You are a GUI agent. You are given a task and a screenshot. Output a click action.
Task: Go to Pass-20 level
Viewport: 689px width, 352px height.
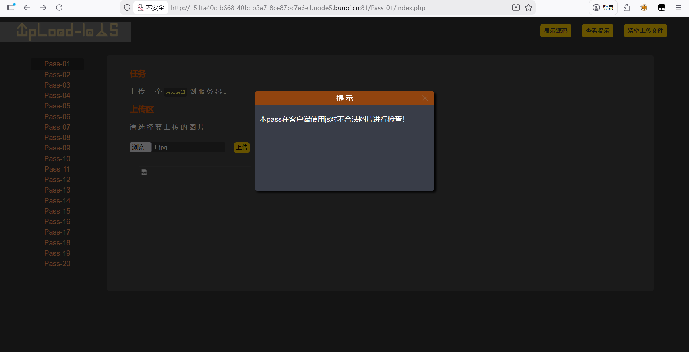[57, 264]
